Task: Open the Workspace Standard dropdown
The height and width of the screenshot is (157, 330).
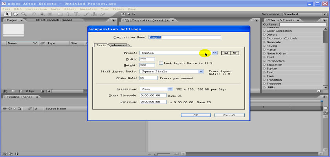Action: (x=324, y=14)
